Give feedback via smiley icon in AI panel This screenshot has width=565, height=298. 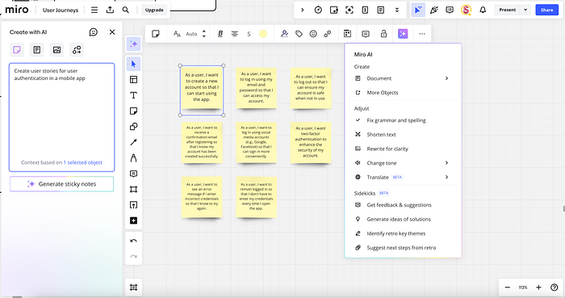[x=94, y=32]
